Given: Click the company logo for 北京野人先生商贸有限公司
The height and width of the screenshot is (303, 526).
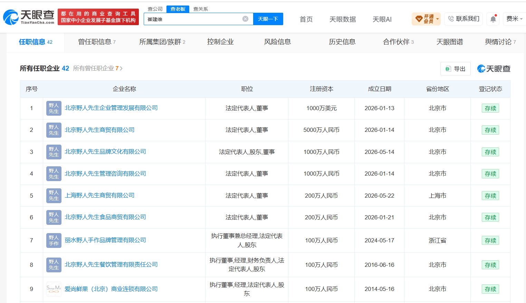Looking at the screenshot, I should point(54,130).
